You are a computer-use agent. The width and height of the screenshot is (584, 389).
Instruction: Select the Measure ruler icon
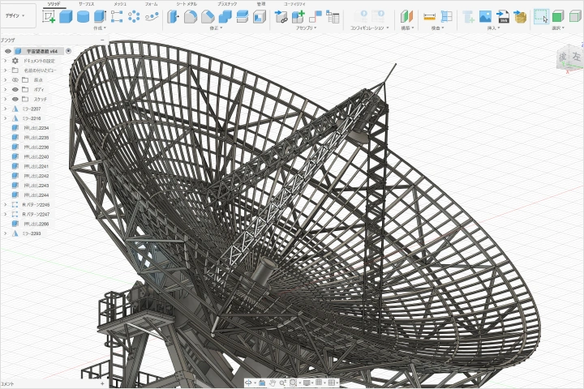[429, 17]
